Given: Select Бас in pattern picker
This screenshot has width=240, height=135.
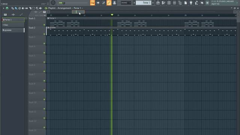Looking at the screenshot, I should (13, 25).
